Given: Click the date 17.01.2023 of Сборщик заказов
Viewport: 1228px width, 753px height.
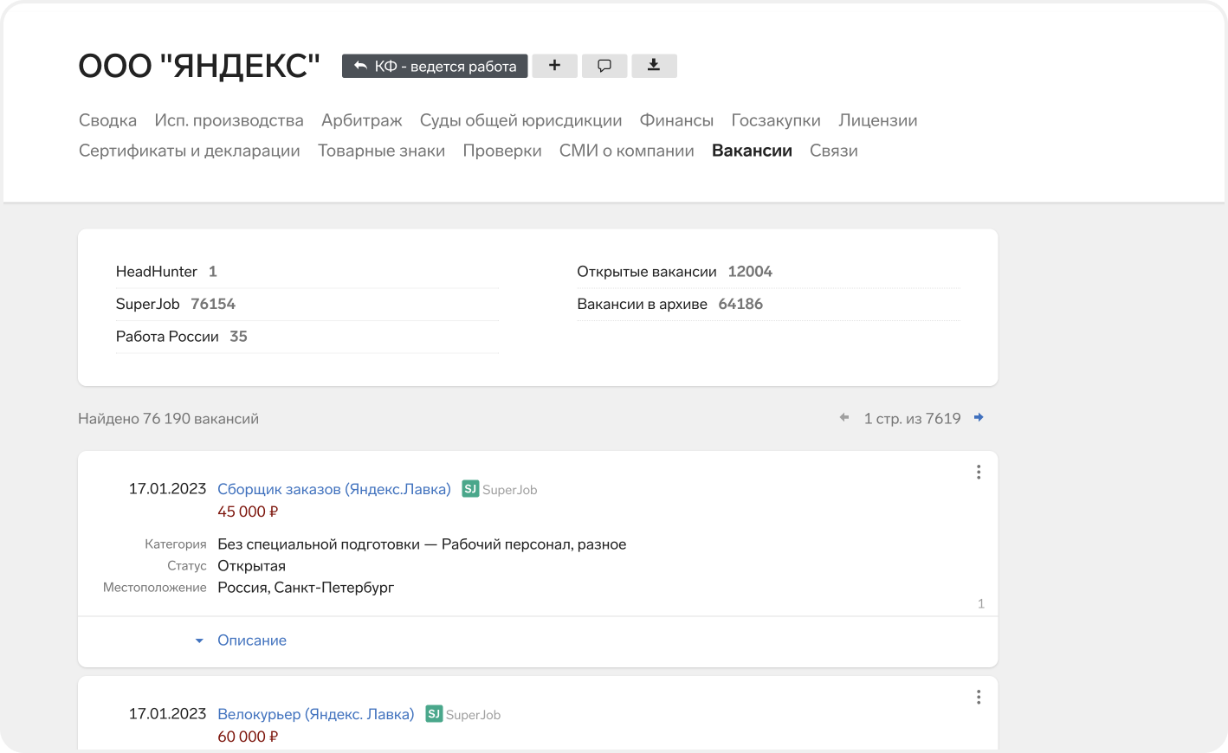Looking at the screenshot, I should [167, 489].
